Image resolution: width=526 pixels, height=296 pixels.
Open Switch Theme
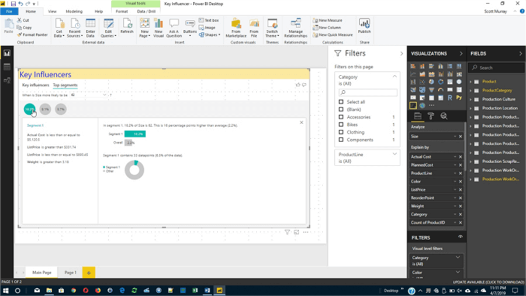(272, 28)
